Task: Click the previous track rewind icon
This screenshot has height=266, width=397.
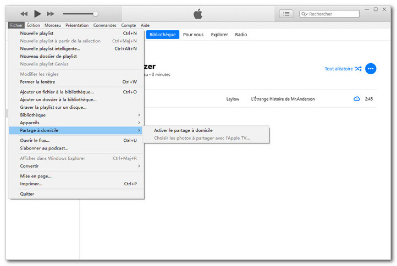Action: pyautogui.click(x=24, y=14)
